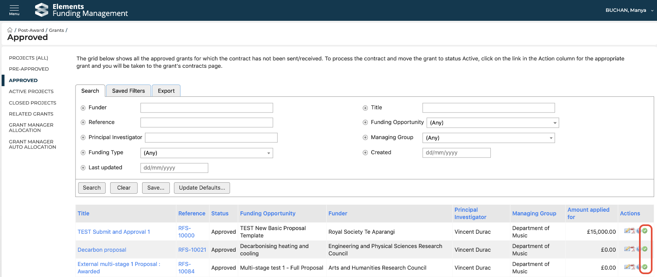657x277 pixels.
Task: Open PDF icon for Decarbon proposal row
Action: 633,249
